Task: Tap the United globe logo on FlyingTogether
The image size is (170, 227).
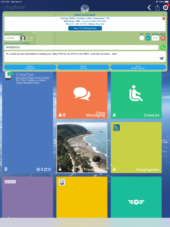Action: click(116, 128)
